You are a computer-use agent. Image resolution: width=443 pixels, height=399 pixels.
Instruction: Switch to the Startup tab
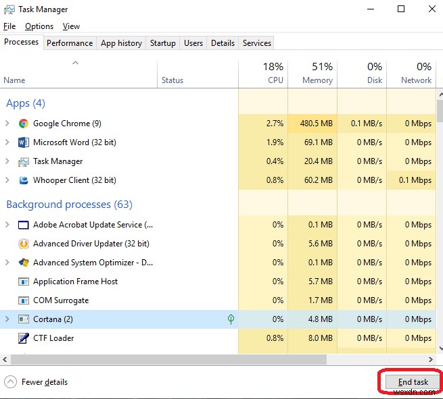pos(163,43)
